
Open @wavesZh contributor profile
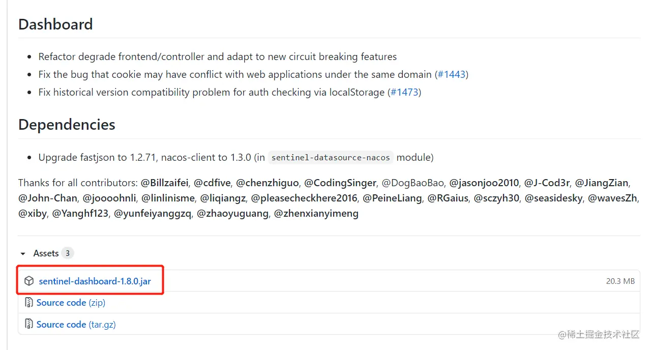[612, 198]
